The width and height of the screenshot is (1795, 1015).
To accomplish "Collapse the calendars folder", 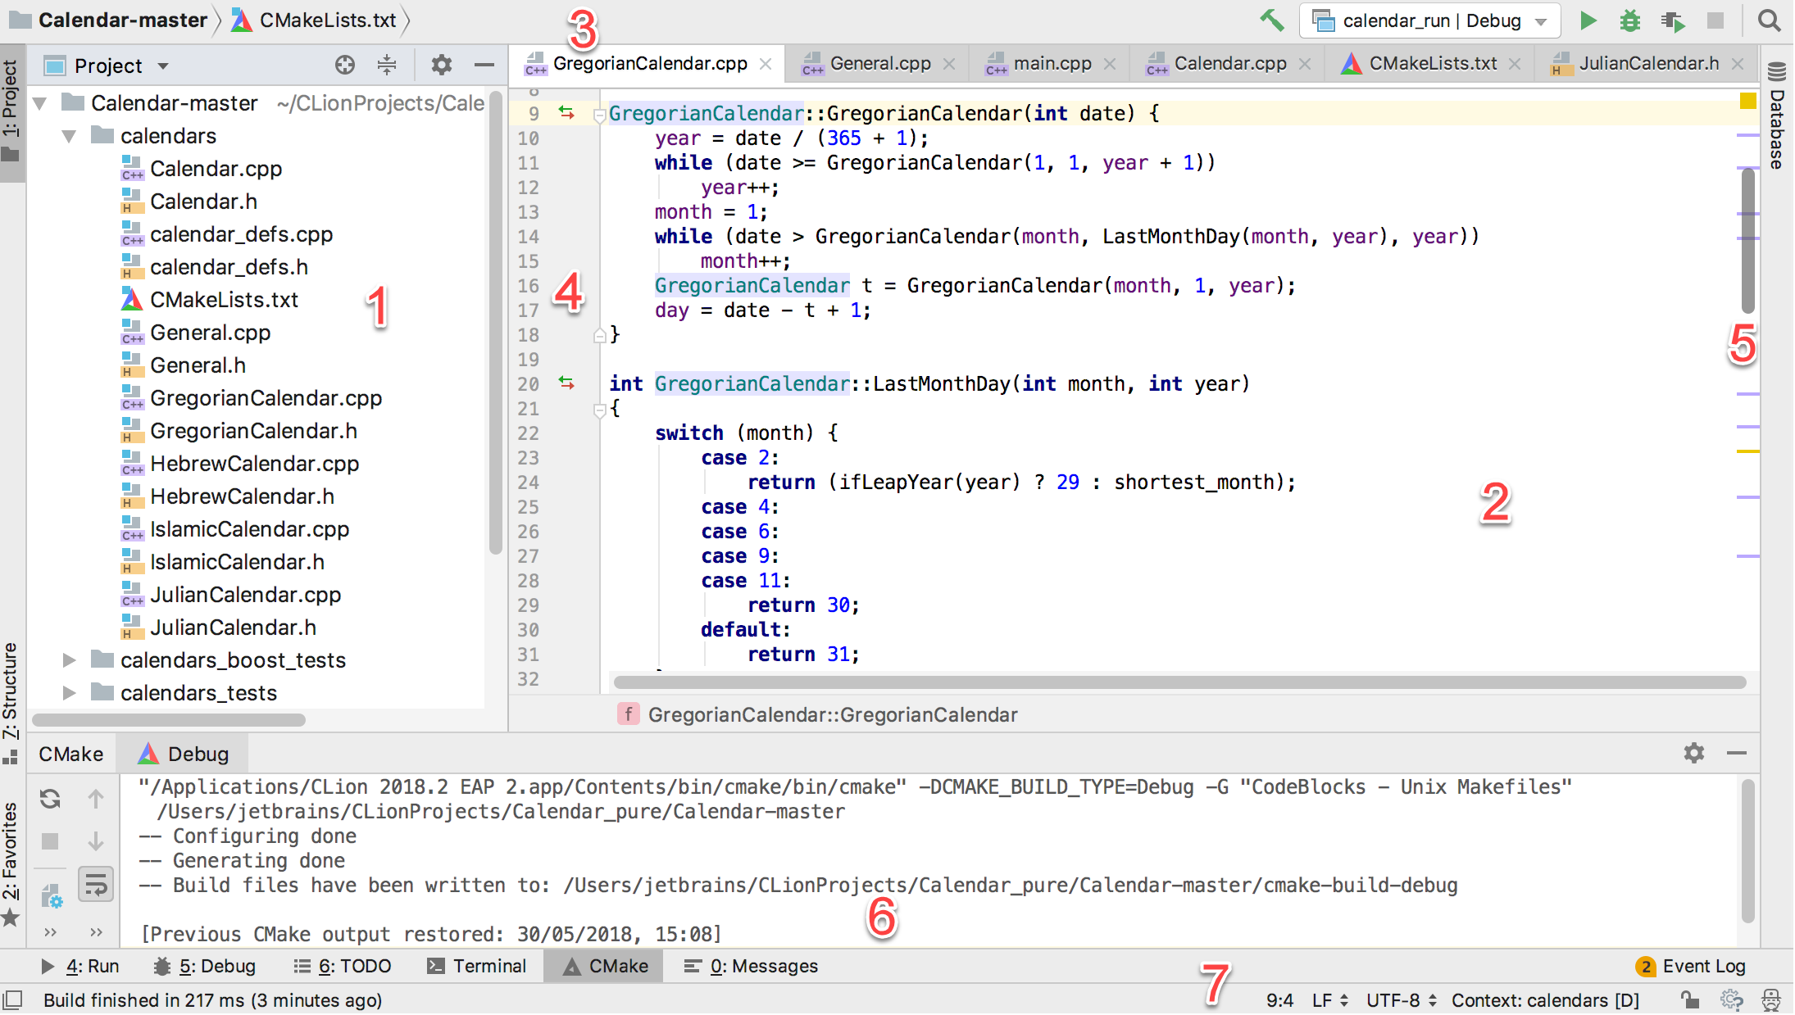I will click(x=70, y=136).
